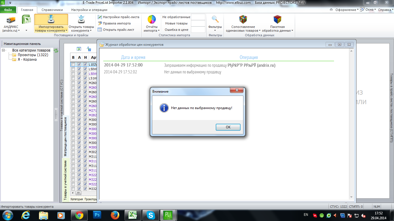
Task: Click the Сопоставление одинаковых товаров cube icon
Action: pyautogui.click(x=243, y=20)
